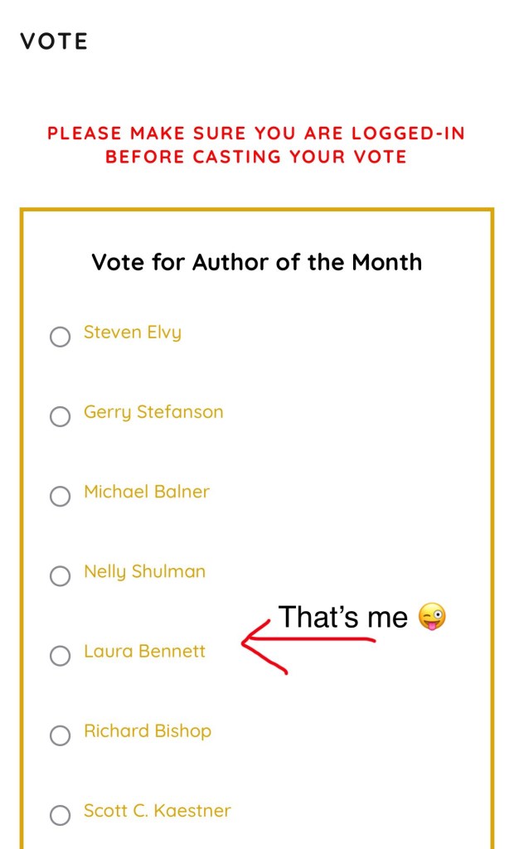
Task: Select the Laura Bennett radio button
Action: pyautogui.click(x=61, y=656)
